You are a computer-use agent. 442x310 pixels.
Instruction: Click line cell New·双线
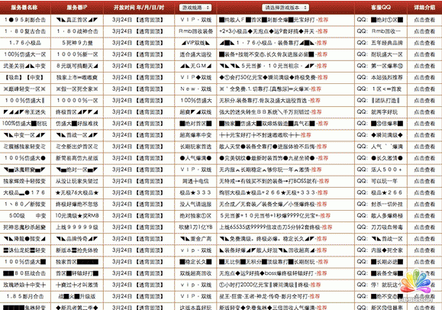pyautogui.click(x=195, y=89)
